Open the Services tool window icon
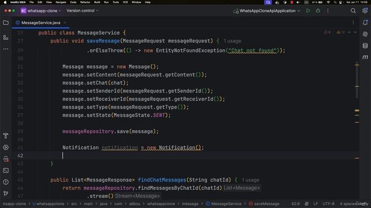 pos(6,147)
